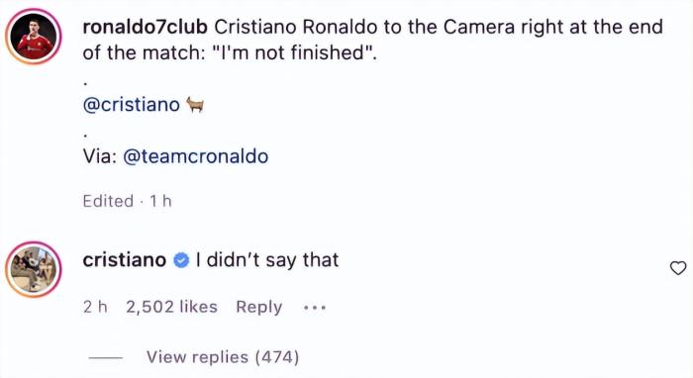Open cristiano's profile picture with story ring
Screen dimensions: 693x378
point(33,269)
